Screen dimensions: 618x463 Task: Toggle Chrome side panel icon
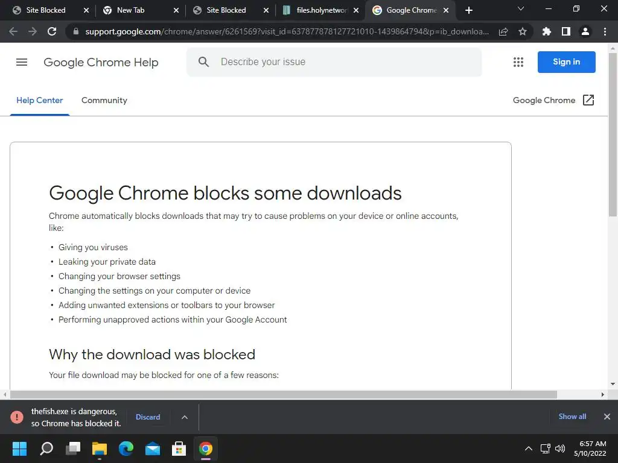(566, 31)
